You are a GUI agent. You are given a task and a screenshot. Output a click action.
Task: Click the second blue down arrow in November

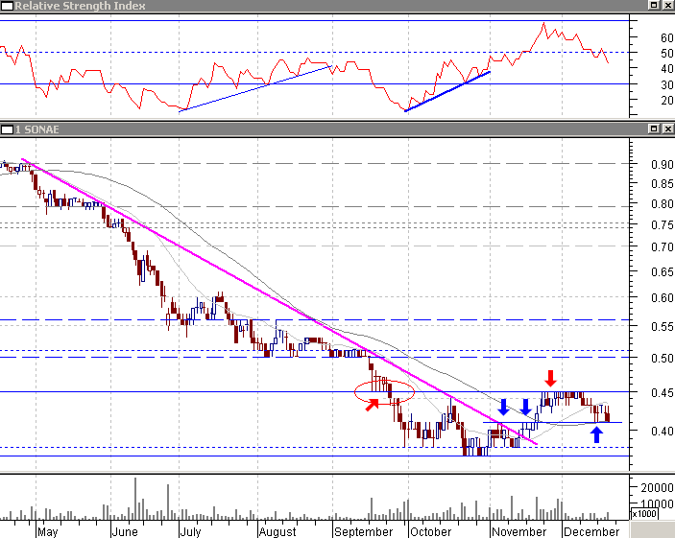(x=525, y=407)
